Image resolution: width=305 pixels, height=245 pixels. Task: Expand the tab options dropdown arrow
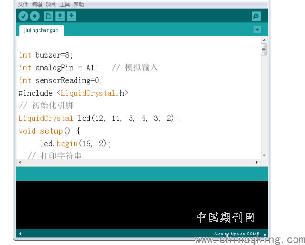point(257,30)
